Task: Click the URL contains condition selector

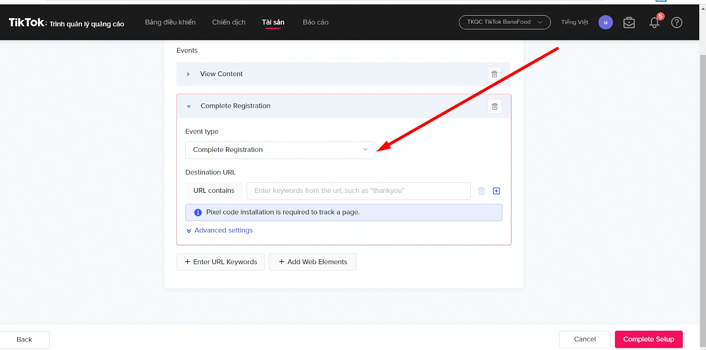Action: click(x=214, y=191)
